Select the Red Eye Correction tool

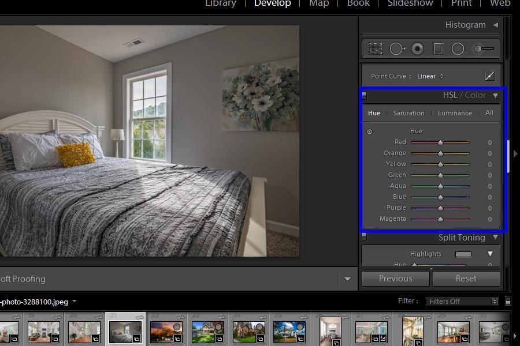tap(418, 48)
